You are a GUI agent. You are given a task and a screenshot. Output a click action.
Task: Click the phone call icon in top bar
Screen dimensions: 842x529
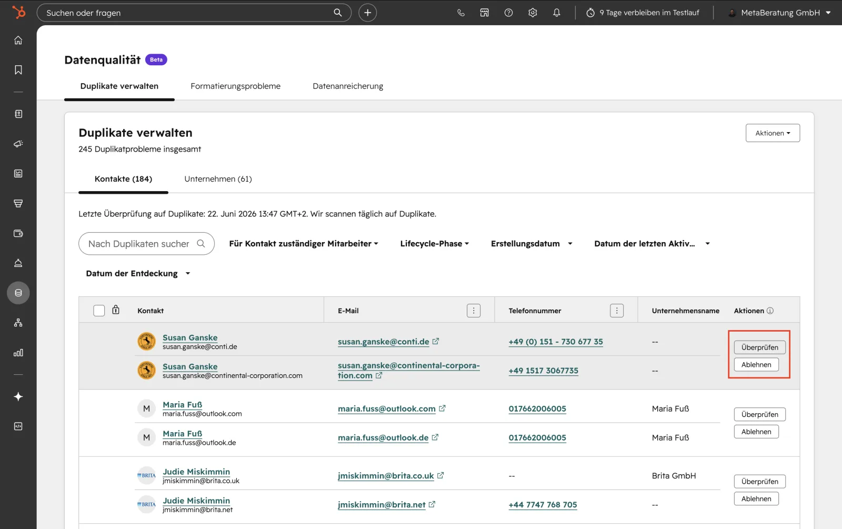click(461, 13)
